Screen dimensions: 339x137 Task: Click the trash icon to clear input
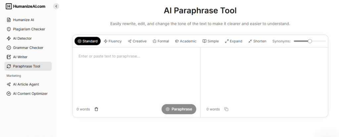(96, 109)
